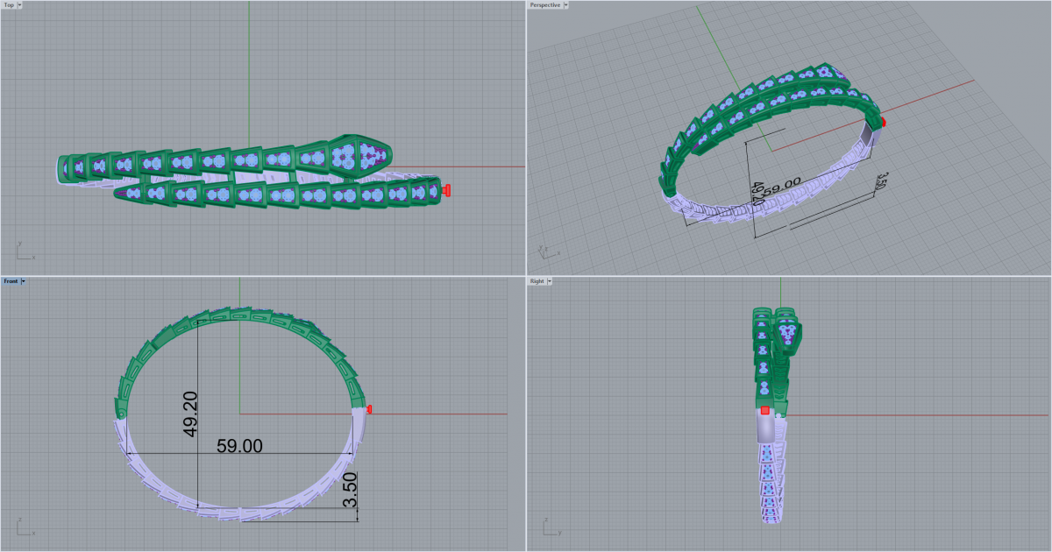Pick the 3.50 dimension text in Front viewport
Viewport: 1052px width, 552px height.
coord(351,490)
